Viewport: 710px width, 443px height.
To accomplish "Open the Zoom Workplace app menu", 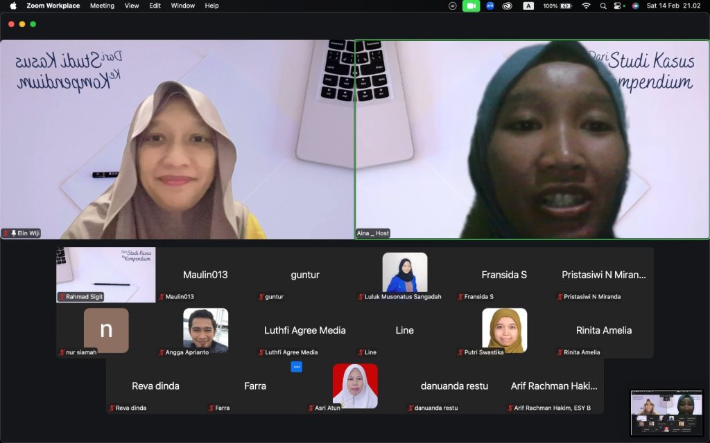I will pos(53,6).
